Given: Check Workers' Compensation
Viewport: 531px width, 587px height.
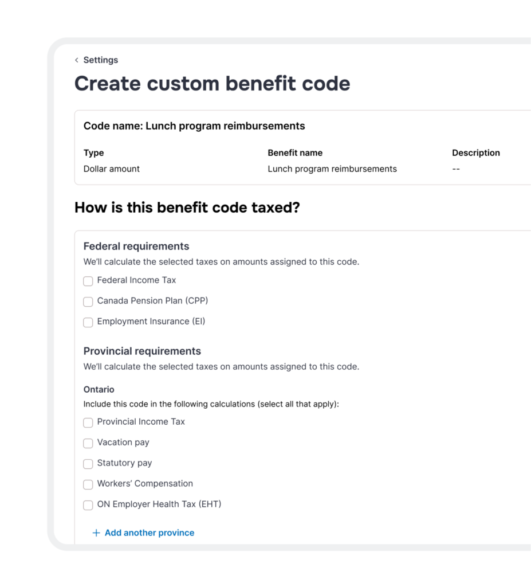Looking at the screenshot, I should (x=88, y=484).
